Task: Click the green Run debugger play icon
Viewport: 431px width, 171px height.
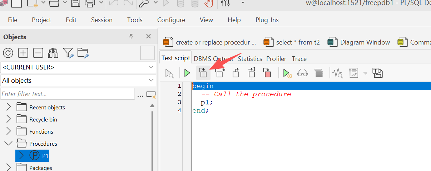Action: pyautogui.click(x=187, y=73)
